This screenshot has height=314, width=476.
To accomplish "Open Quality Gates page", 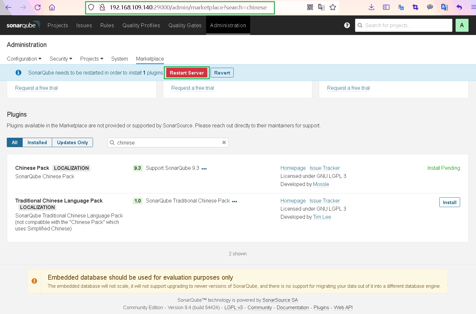I will click(185, 25).
